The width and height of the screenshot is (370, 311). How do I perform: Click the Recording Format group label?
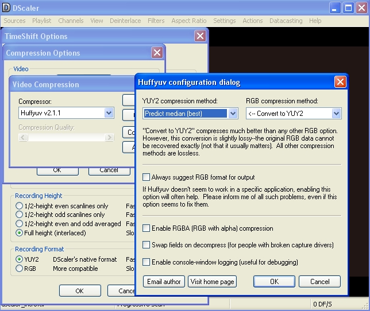[x=40, y=249]
